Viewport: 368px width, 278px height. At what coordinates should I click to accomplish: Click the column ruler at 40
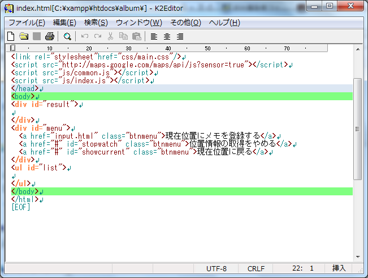[168, 48]
